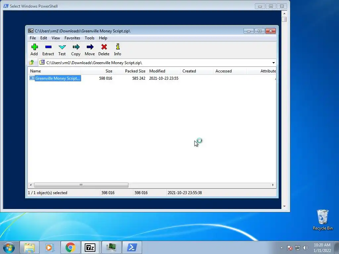
Task: Click the volume speaker tray icon
Action: (x=306, y=248)
